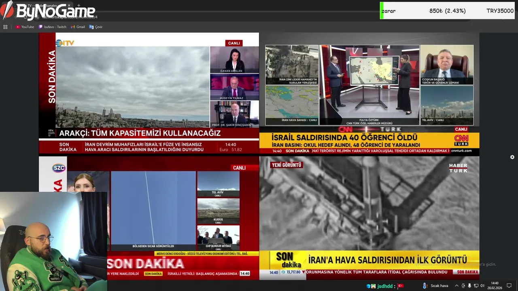
Task: Click the CNN Türk 'CANLI' live badge
Action: (x=461, y=129)
